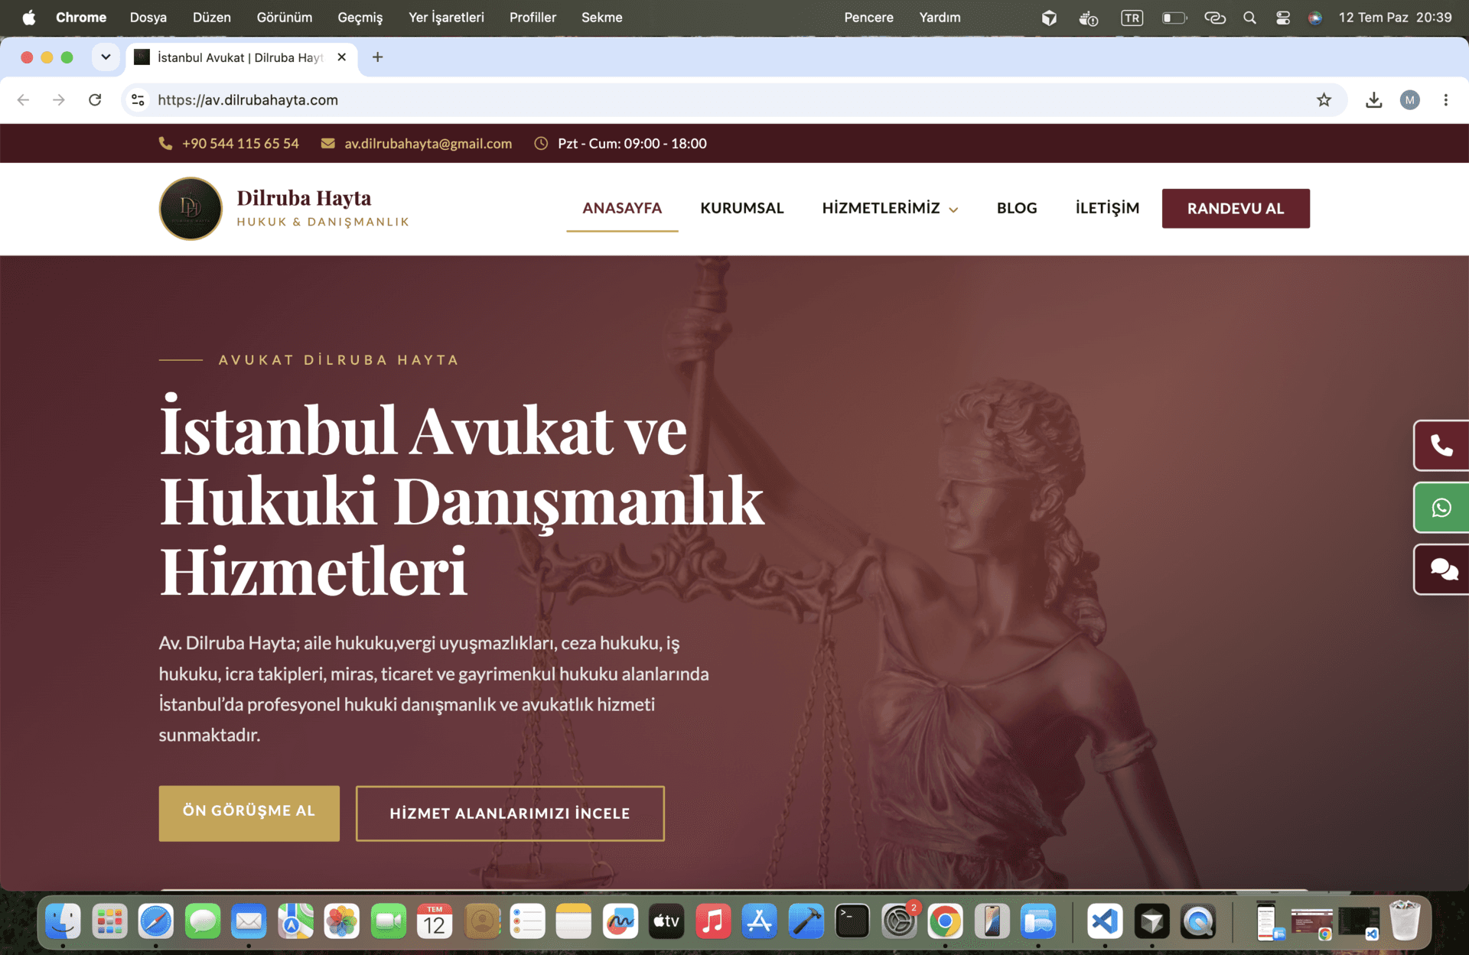Screen dimensions: 1469x955
Task: View site information icon in address bar
Action: pyautogui.click(x=138, y=100)
